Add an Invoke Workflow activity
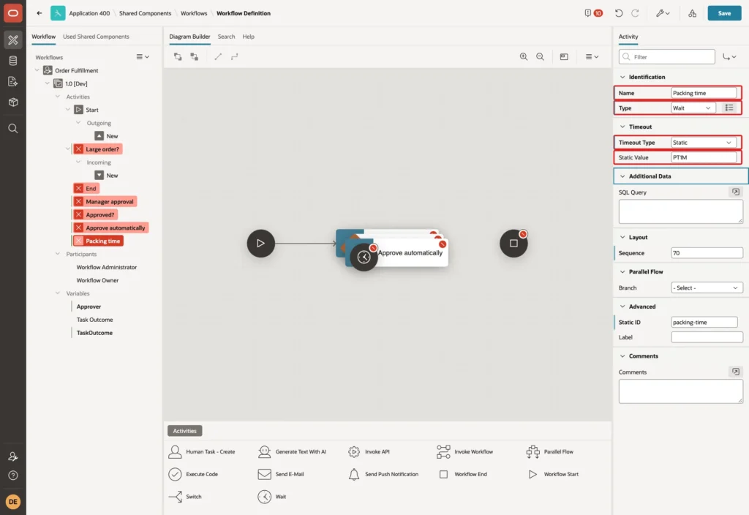749x515 pixels. click(464, 451)
